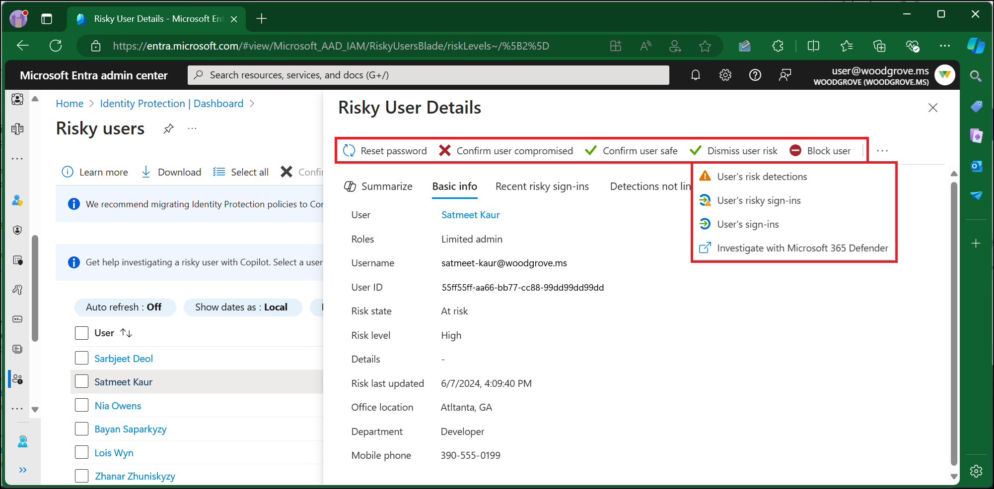Open Copilot icon in Edge sidebar
The width and height of the screenshot is (994, 489).
click(976, 46)
